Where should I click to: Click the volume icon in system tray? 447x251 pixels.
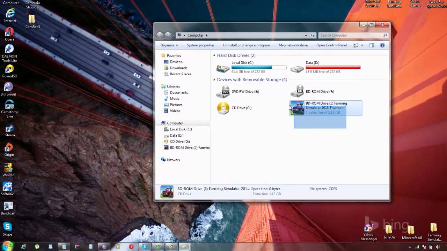[437, 247]
